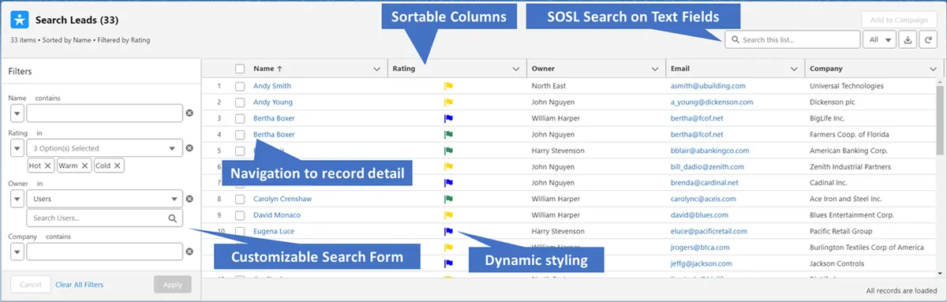
Task: Clear the Rating filter with its X icon
Action: 189,148
